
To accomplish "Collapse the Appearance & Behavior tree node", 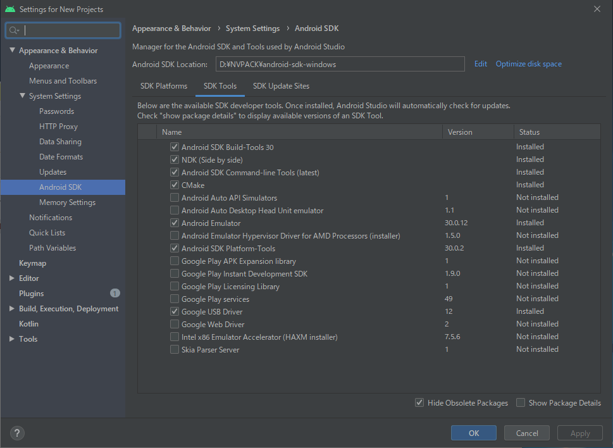I will [x=12, y=50].
